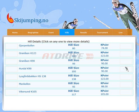Open Lysgårdsbakken HS 138 details

[x=32, y=76]
